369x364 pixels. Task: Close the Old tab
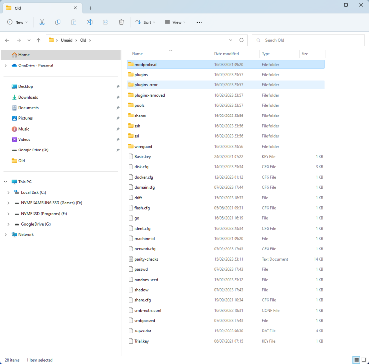tap(75, 8)
